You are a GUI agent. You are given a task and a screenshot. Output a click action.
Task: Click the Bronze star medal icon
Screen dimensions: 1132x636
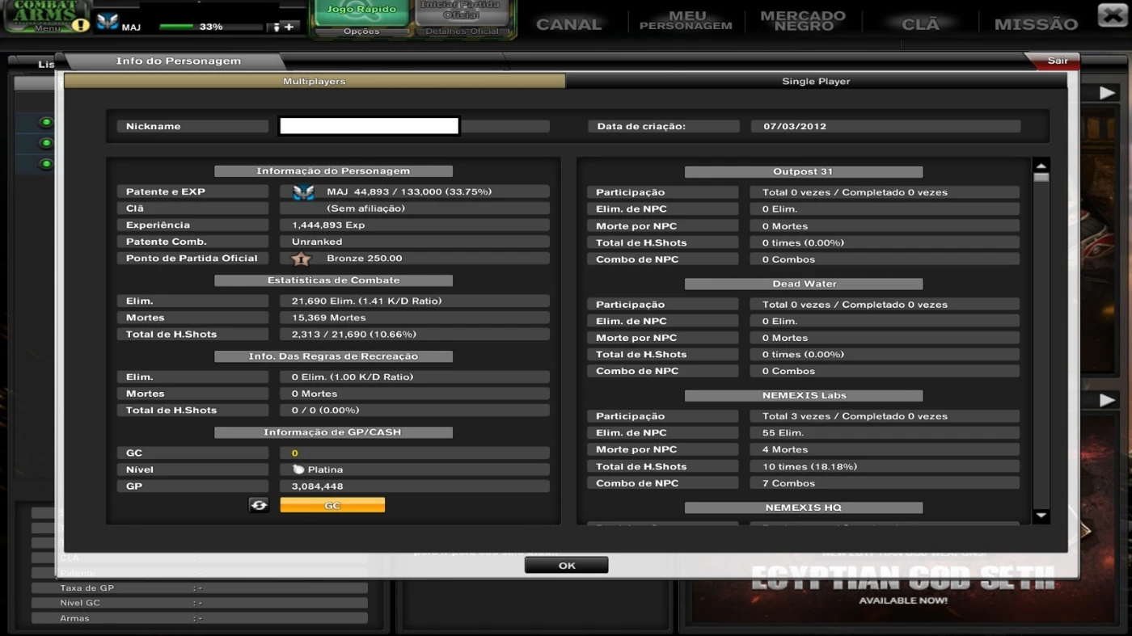[301, 259]
